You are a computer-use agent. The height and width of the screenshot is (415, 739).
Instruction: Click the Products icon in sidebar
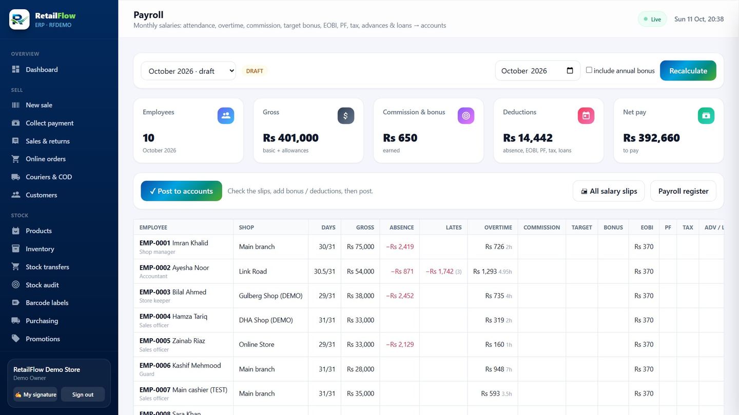16,231
